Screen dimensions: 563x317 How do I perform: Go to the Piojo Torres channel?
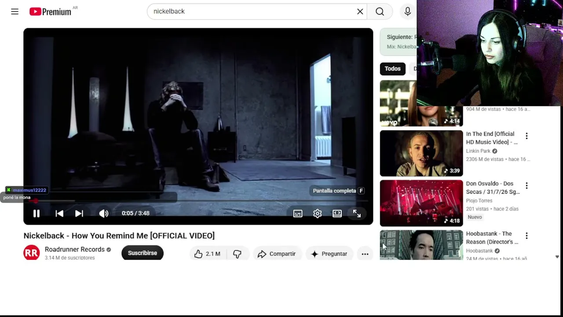click(479, 201)
